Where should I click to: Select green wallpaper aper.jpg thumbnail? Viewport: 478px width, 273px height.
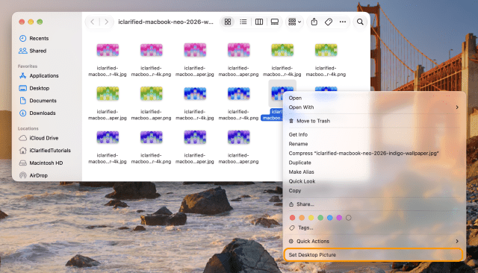tap(108, 93)
